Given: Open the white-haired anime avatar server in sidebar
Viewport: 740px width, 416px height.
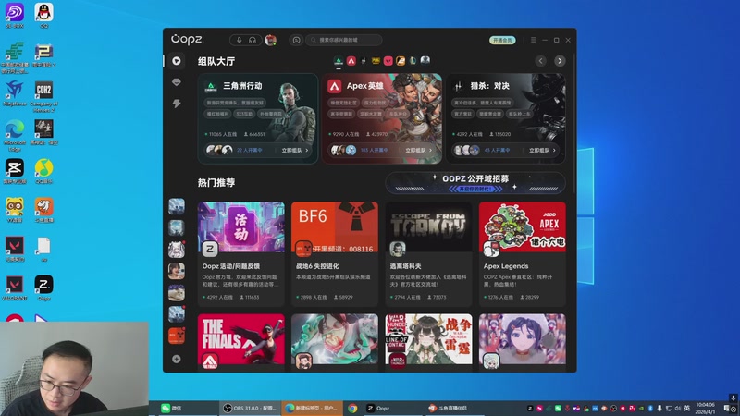Looking at the screenshot, I should click(177, 250).
